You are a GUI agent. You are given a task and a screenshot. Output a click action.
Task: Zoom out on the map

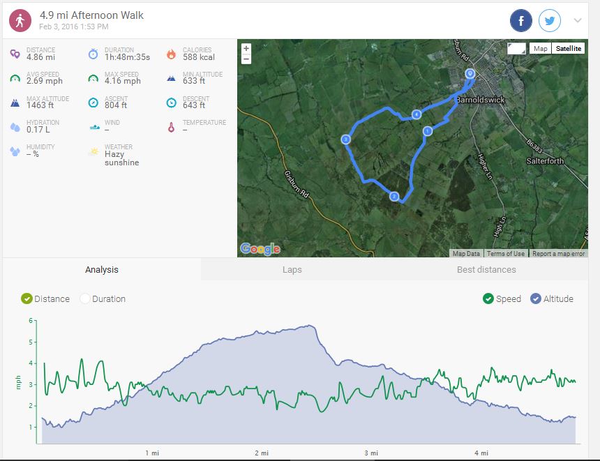pyautogui.click(x=246, y=59)
